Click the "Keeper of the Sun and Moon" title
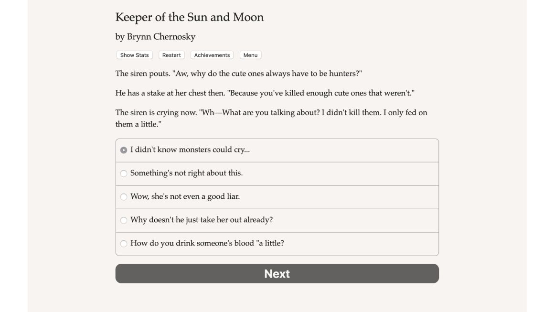 [x=190, y=17]
